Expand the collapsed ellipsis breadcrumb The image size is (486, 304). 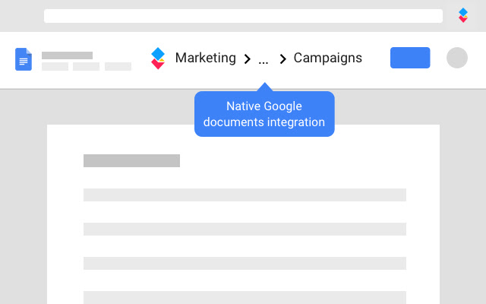pyautogui.click(x=264, y=59)
